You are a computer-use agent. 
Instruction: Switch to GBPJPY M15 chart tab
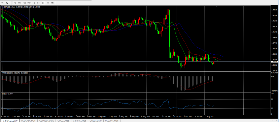pyautogui.click(x=79, y=121)
